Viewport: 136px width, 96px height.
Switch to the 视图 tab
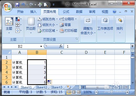(105, 12)
